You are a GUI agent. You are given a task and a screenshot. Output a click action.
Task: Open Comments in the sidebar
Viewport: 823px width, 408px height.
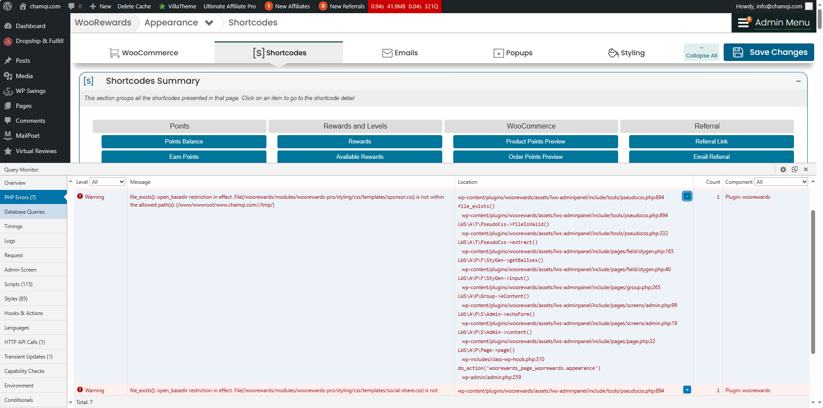(35, 121)
